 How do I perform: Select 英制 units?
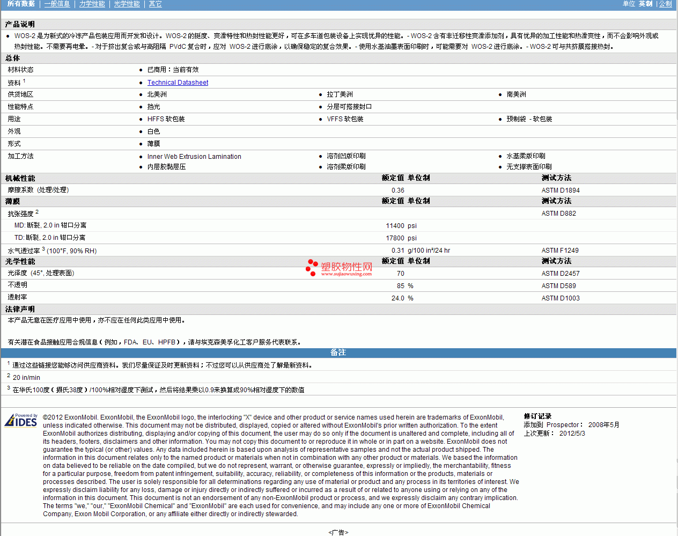(x=645, y=4)
